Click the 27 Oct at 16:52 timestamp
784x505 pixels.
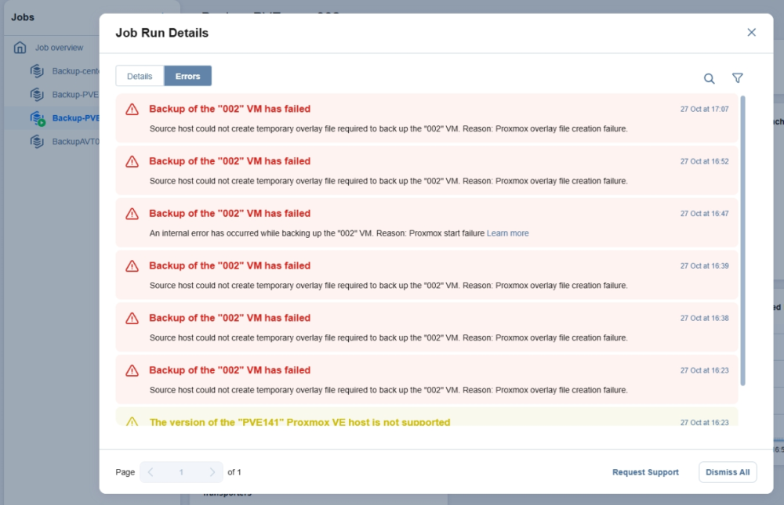coord(704,161)
